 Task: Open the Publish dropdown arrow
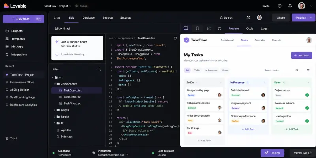point(310,17)
